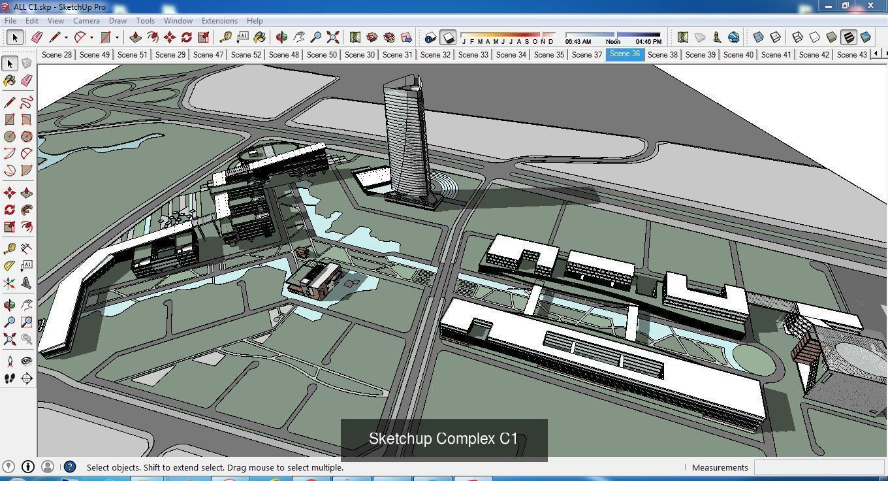888x481 pixels.
Task: Expand the Arc tool dropdown arrow
Action: pyautogui.click(x=91, y=38)
